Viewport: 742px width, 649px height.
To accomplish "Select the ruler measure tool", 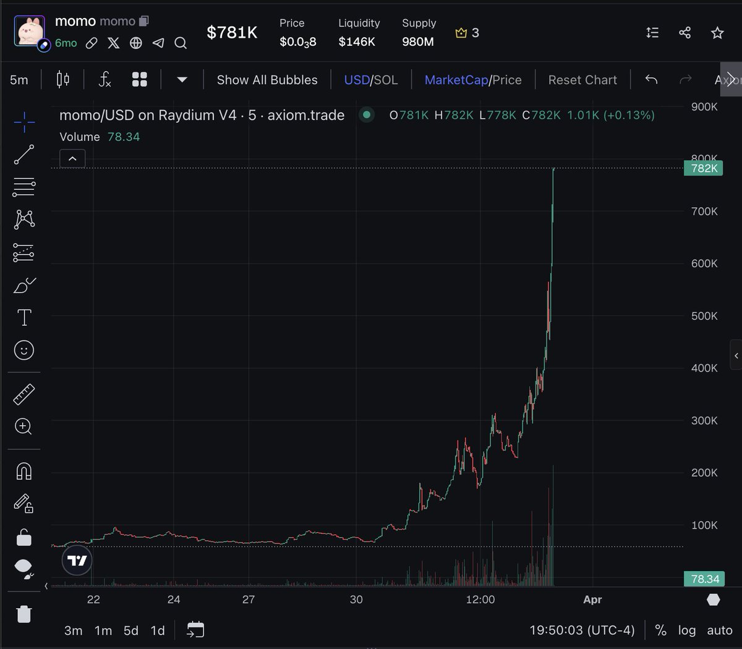I will pyautogui.click(x=24, y=394).
